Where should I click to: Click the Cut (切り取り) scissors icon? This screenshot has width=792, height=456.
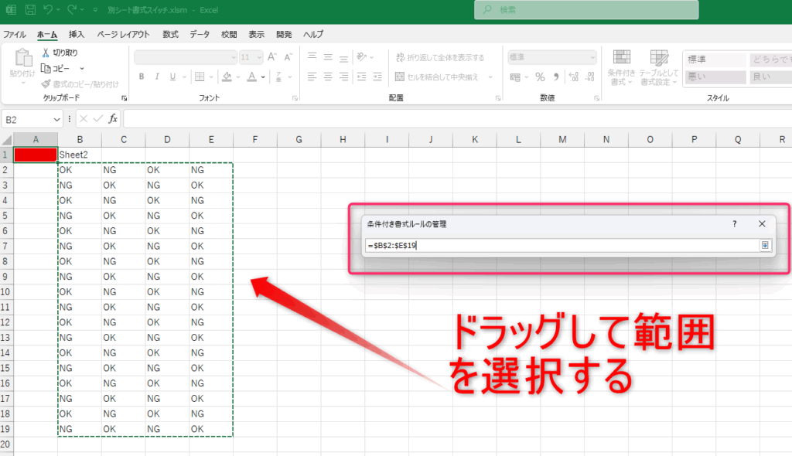coord(46,53)
